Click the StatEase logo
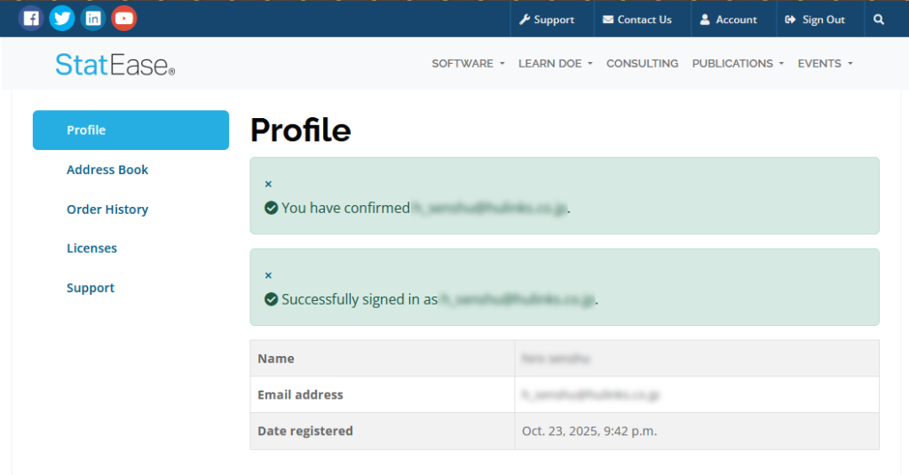The width and height of the screenshot is (909, 475). (x=115, y=64)
